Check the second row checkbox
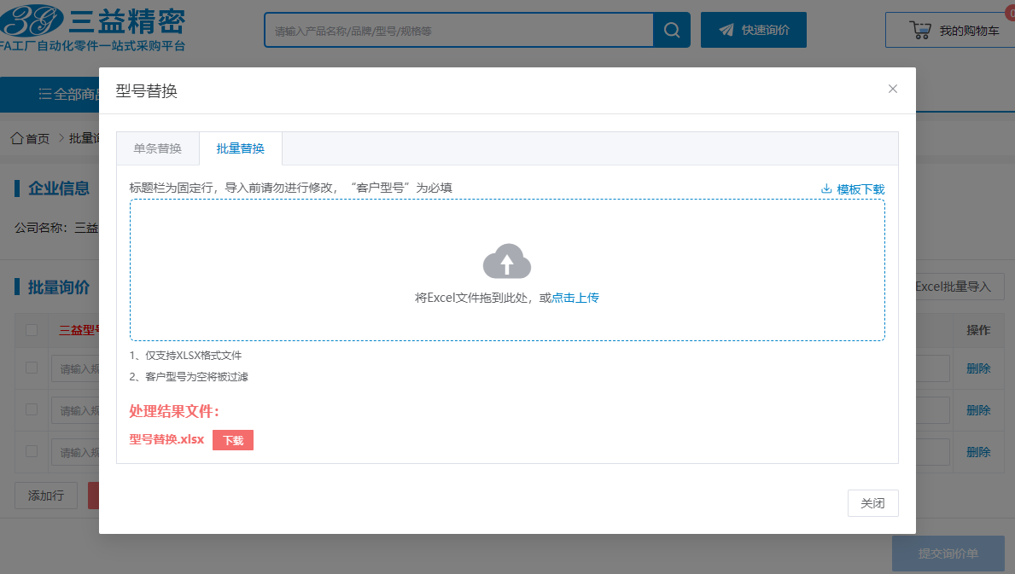Viewport: 1015px width, 574px height. (31, 409)
